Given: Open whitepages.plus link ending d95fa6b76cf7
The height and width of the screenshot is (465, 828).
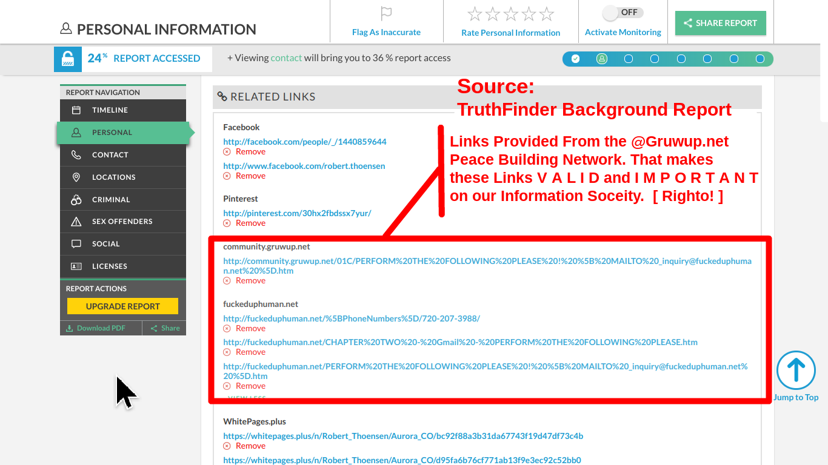Looking at the screenshot, I should coord(402,460).
